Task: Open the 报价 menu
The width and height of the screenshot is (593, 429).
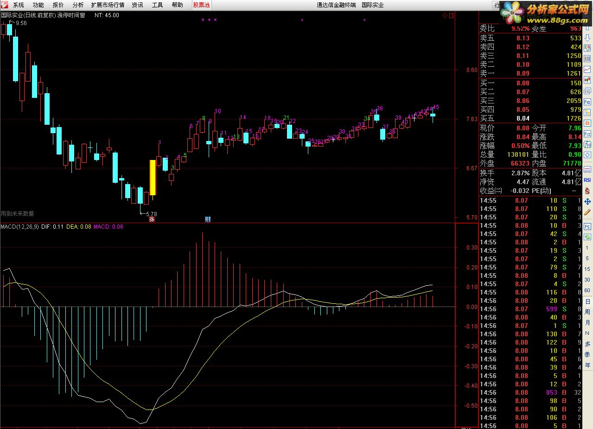Action: pyautogui.click(x=58, y=5)
